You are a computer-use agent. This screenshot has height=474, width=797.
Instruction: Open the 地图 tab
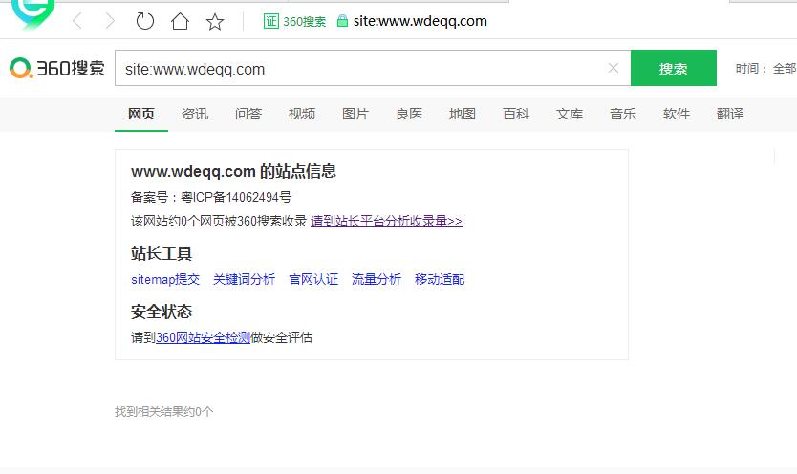(x=463, y=114)
